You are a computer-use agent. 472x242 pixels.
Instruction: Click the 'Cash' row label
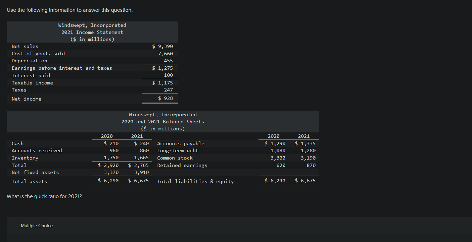coord(17,143)
